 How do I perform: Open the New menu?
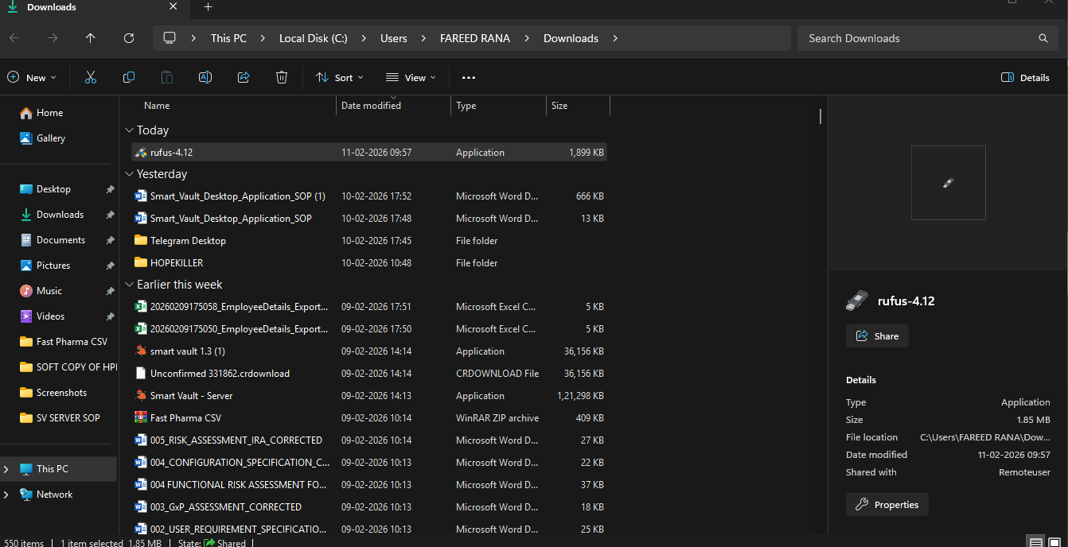click(32, 77)
